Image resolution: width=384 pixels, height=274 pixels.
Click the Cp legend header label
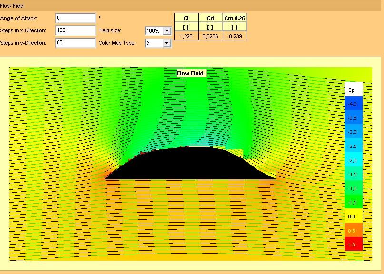click(x=352, y=90)
